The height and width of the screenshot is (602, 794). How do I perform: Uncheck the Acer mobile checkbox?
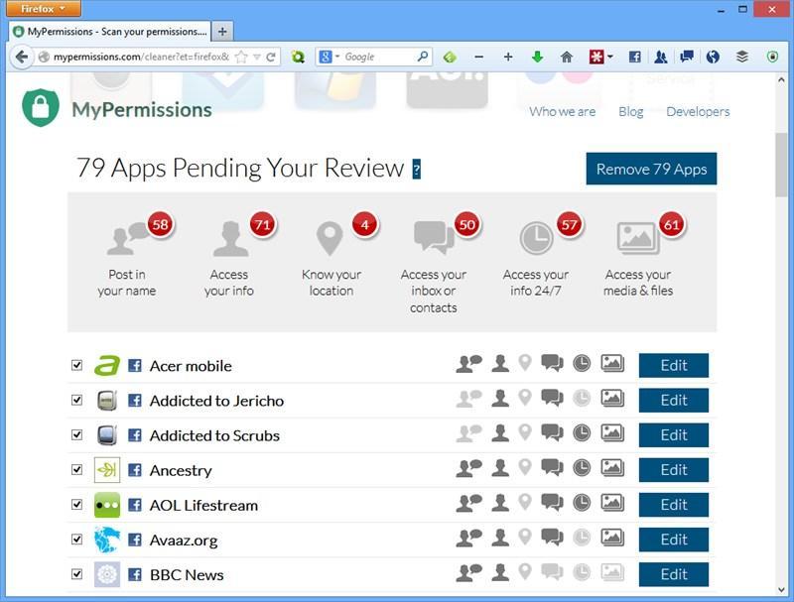(77, 365)
